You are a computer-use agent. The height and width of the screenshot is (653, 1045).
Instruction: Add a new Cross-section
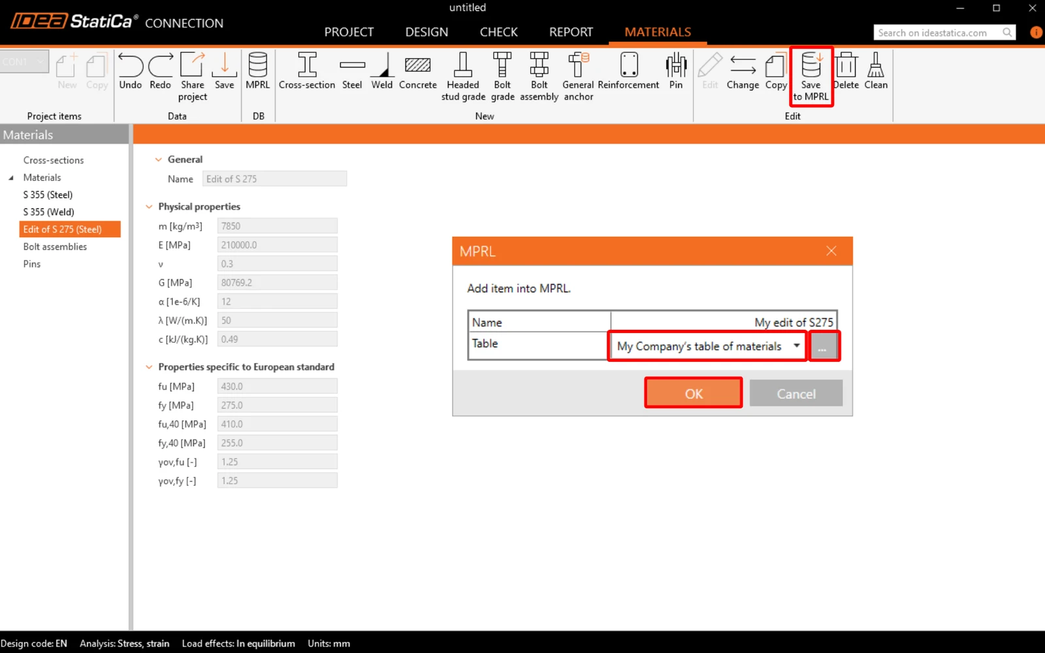coord(307,71)
